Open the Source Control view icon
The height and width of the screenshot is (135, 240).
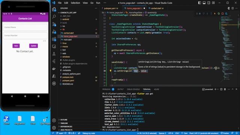point(54,24)
